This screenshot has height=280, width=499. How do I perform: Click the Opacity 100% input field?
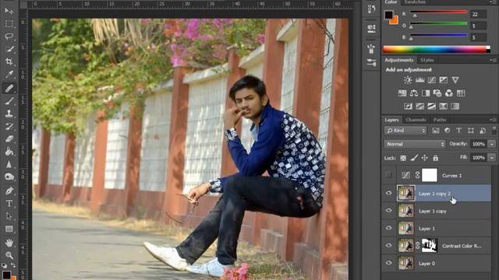point(478,144)
